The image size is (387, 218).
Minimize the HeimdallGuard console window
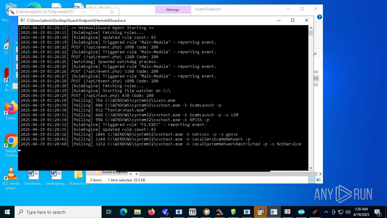pyautogui.click(x=279, y=20)
